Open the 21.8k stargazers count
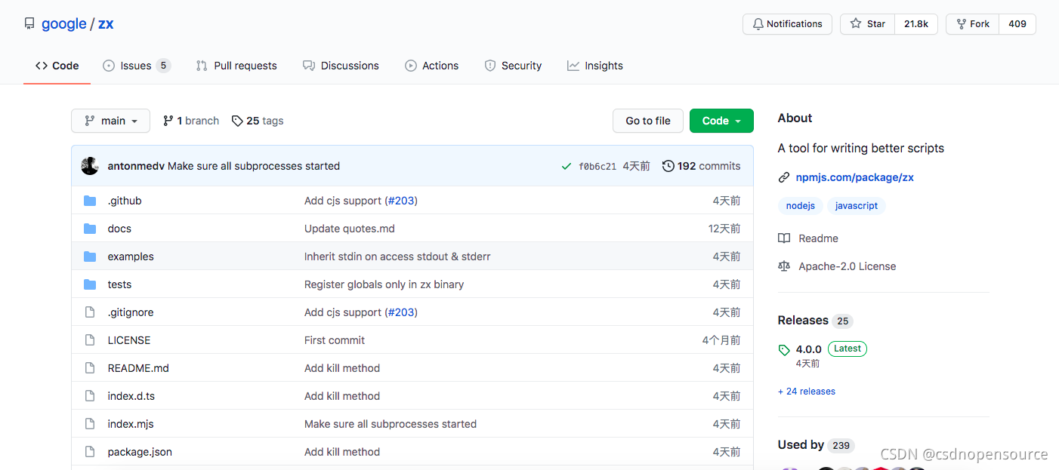The image size is (1059, 470). 916,24
